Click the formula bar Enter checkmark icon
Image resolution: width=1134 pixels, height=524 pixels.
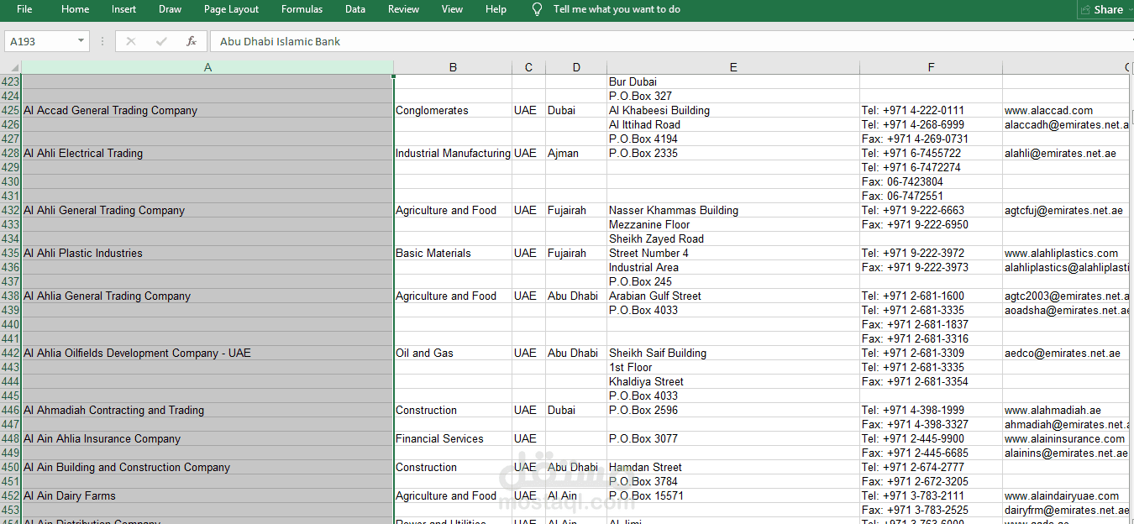point(161,41)
